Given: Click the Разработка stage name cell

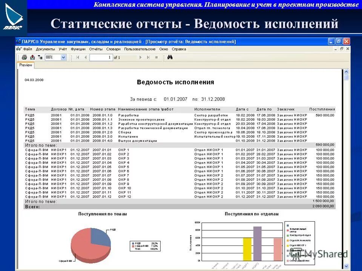Looking at the screenshot, I should 128,115.
